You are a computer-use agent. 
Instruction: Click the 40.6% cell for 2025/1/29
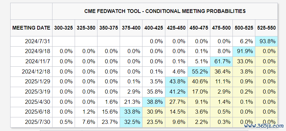[199, 82]
